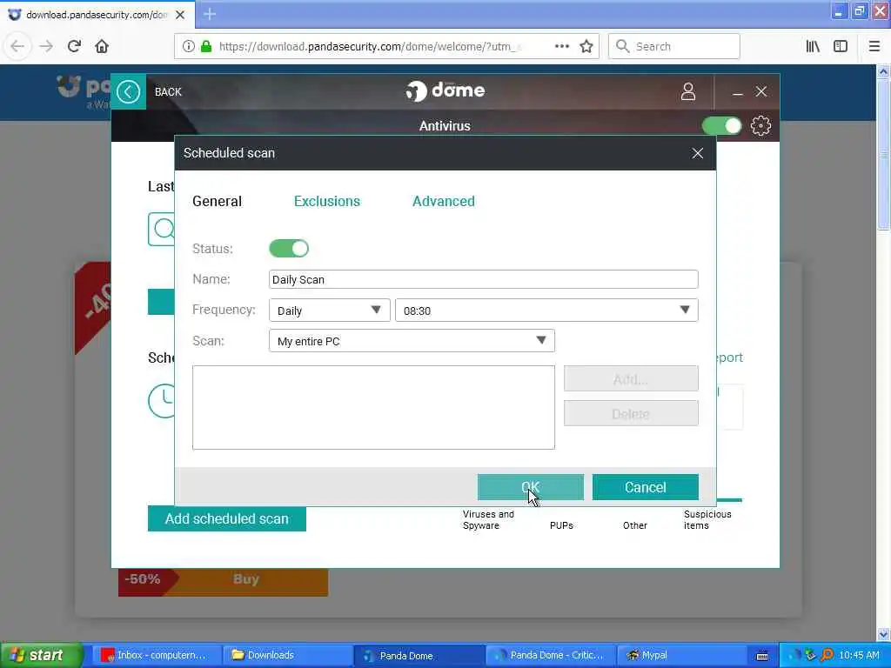Image resolution: width=891 pixels, height=668 pixels.
Task: Open a new browser tab
Action: [210, 14]
